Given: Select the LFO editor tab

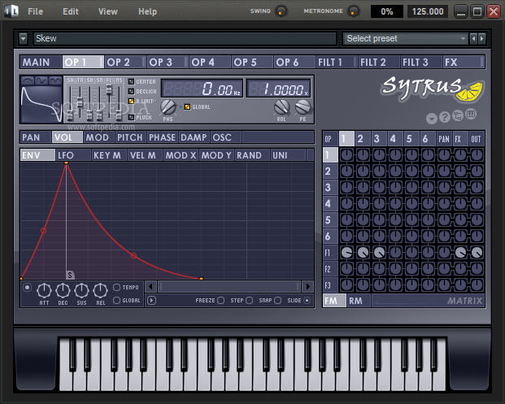Looking at the screenshot, I should pyautogui.click(x=73, y=155).
